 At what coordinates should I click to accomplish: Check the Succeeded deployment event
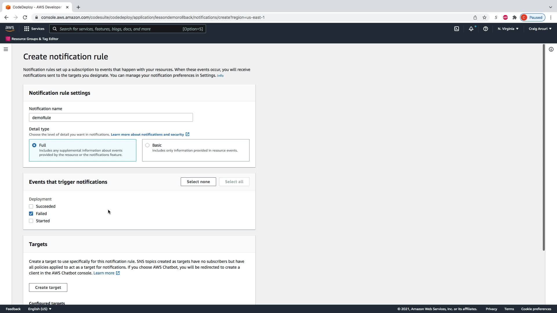[31, 206]
